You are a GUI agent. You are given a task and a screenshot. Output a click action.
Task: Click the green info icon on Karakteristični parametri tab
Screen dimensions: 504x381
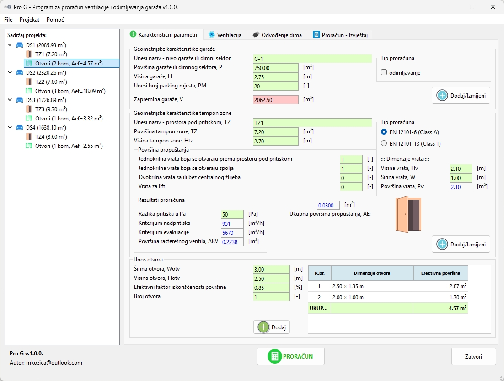point(133,34)
